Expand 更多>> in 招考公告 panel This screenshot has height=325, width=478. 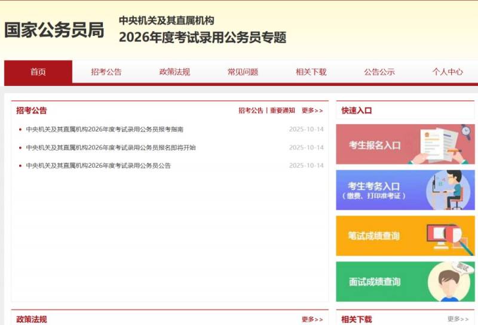pyautogui.click(x=312, y=111)
